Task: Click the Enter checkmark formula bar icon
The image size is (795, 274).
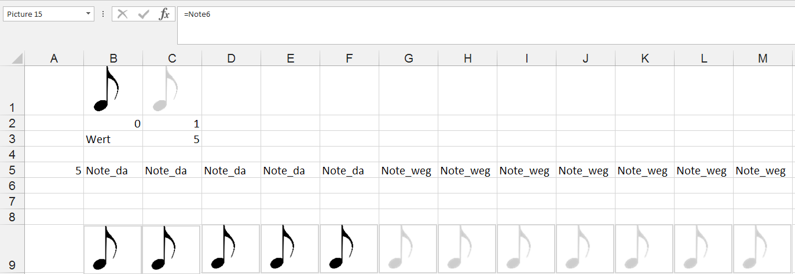Action: pos(143,14)
